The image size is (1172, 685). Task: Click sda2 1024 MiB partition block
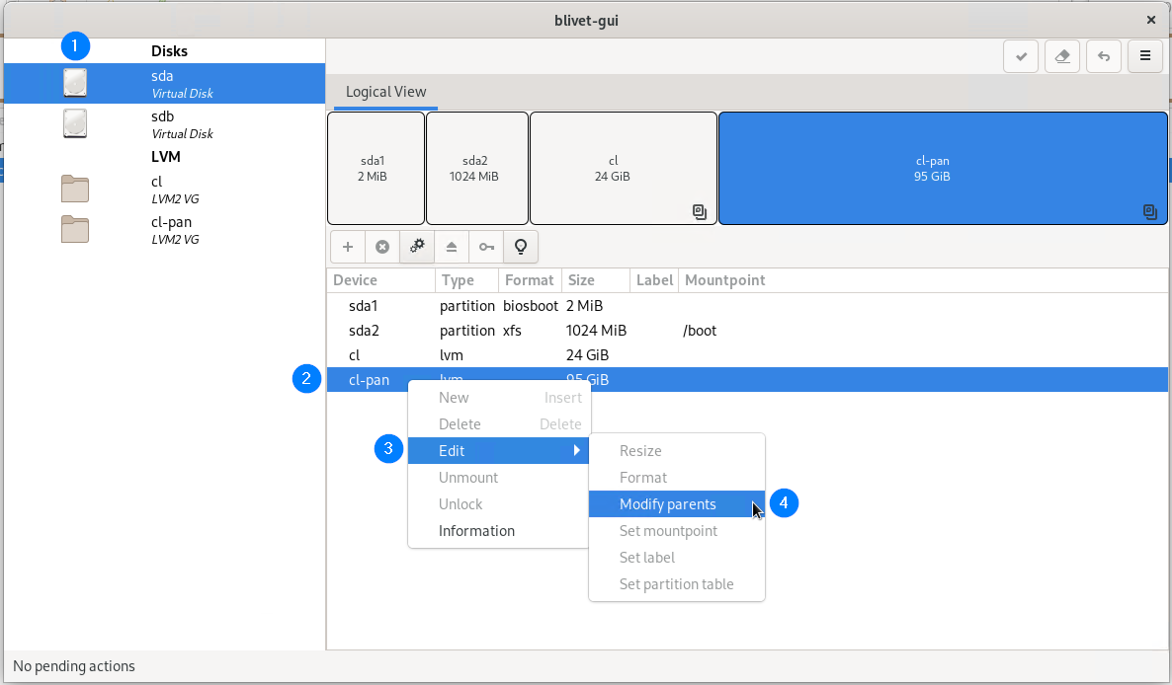pyautogui.click(x=477, y=169)
